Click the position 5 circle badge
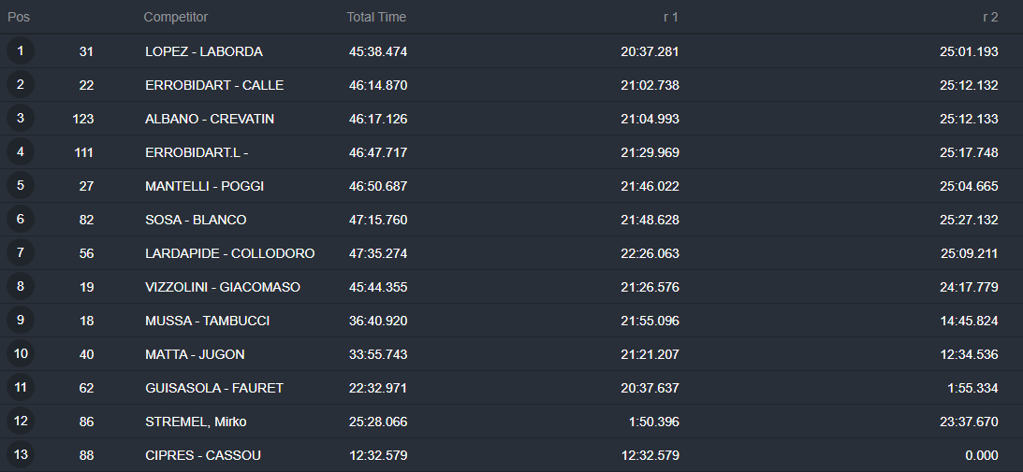The height and width of the screenshot is (472, 1023). [x=21, y=185]
